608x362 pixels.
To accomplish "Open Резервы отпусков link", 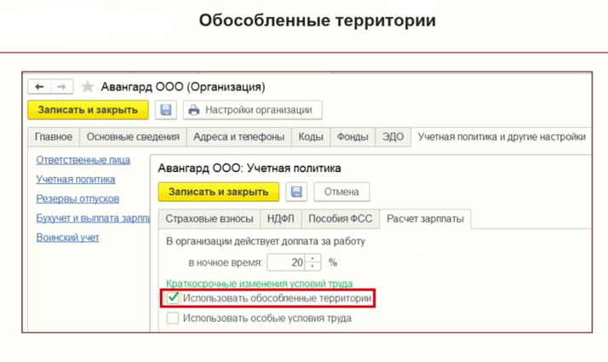I will click(x=77, y=198).
